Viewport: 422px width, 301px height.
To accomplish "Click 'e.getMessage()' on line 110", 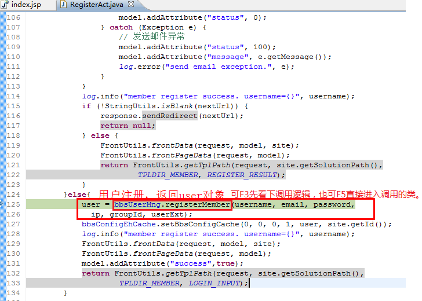I will pos(290,57).
